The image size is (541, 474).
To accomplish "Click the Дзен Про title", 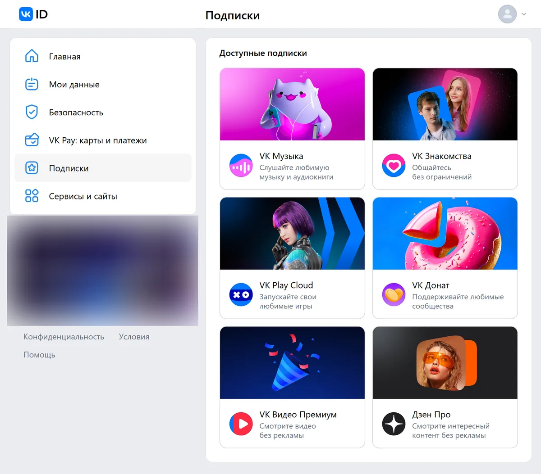I will [x=431, y=415].
